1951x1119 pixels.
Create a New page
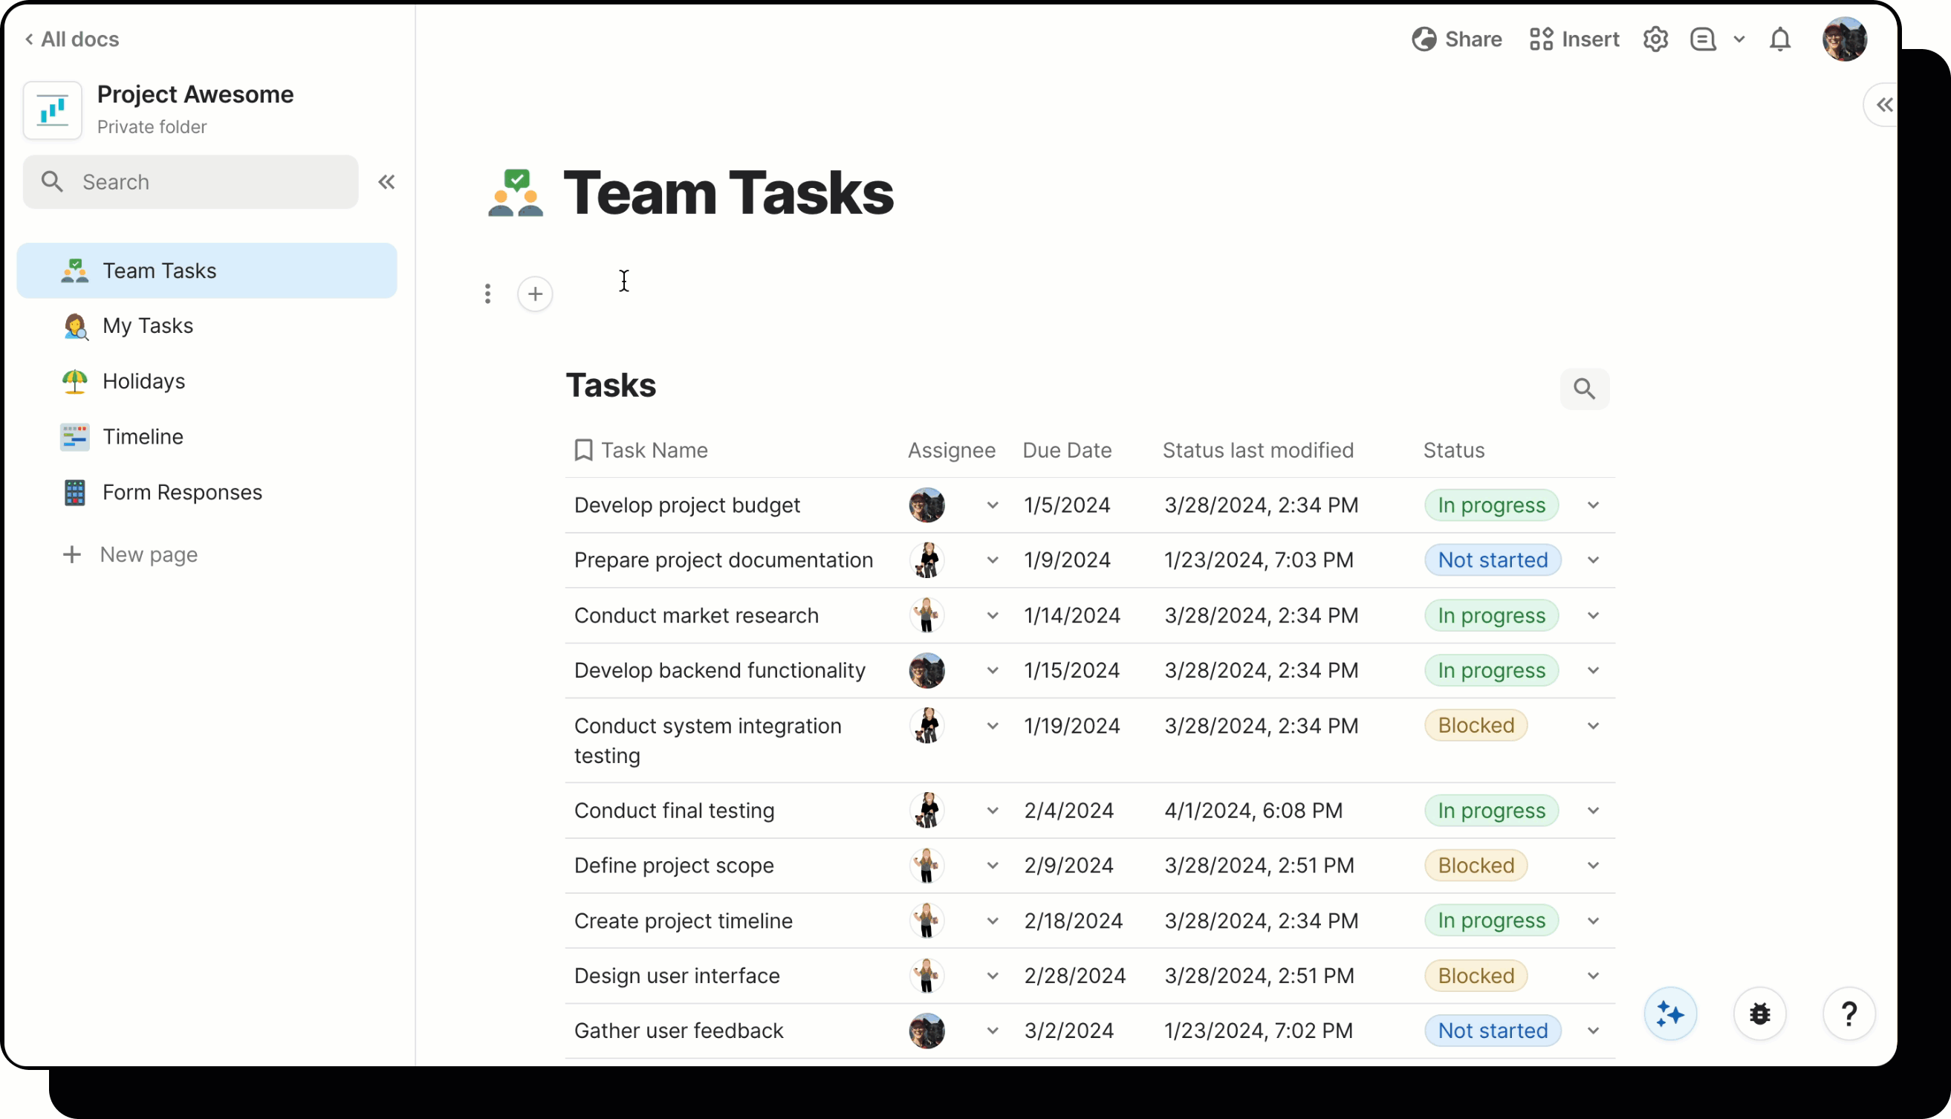[130, 554]
